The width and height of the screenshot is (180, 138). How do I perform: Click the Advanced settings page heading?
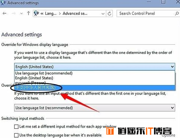(x=22, y=35)
